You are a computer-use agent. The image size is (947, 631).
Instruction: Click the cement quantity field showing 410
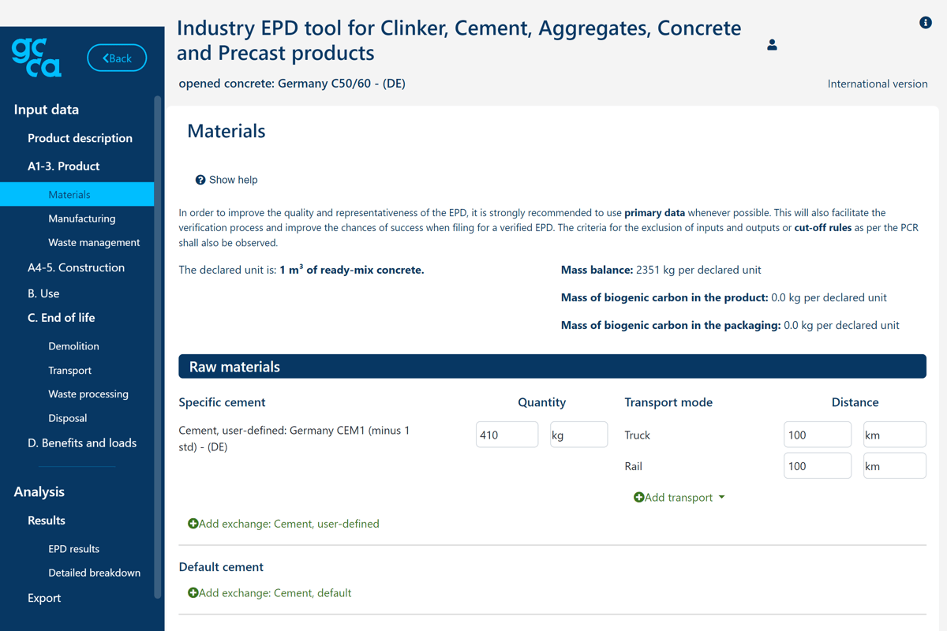507,434
